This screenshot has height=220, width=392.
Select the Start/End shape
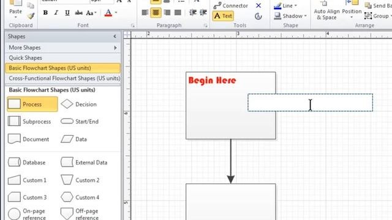coord(80,122)
